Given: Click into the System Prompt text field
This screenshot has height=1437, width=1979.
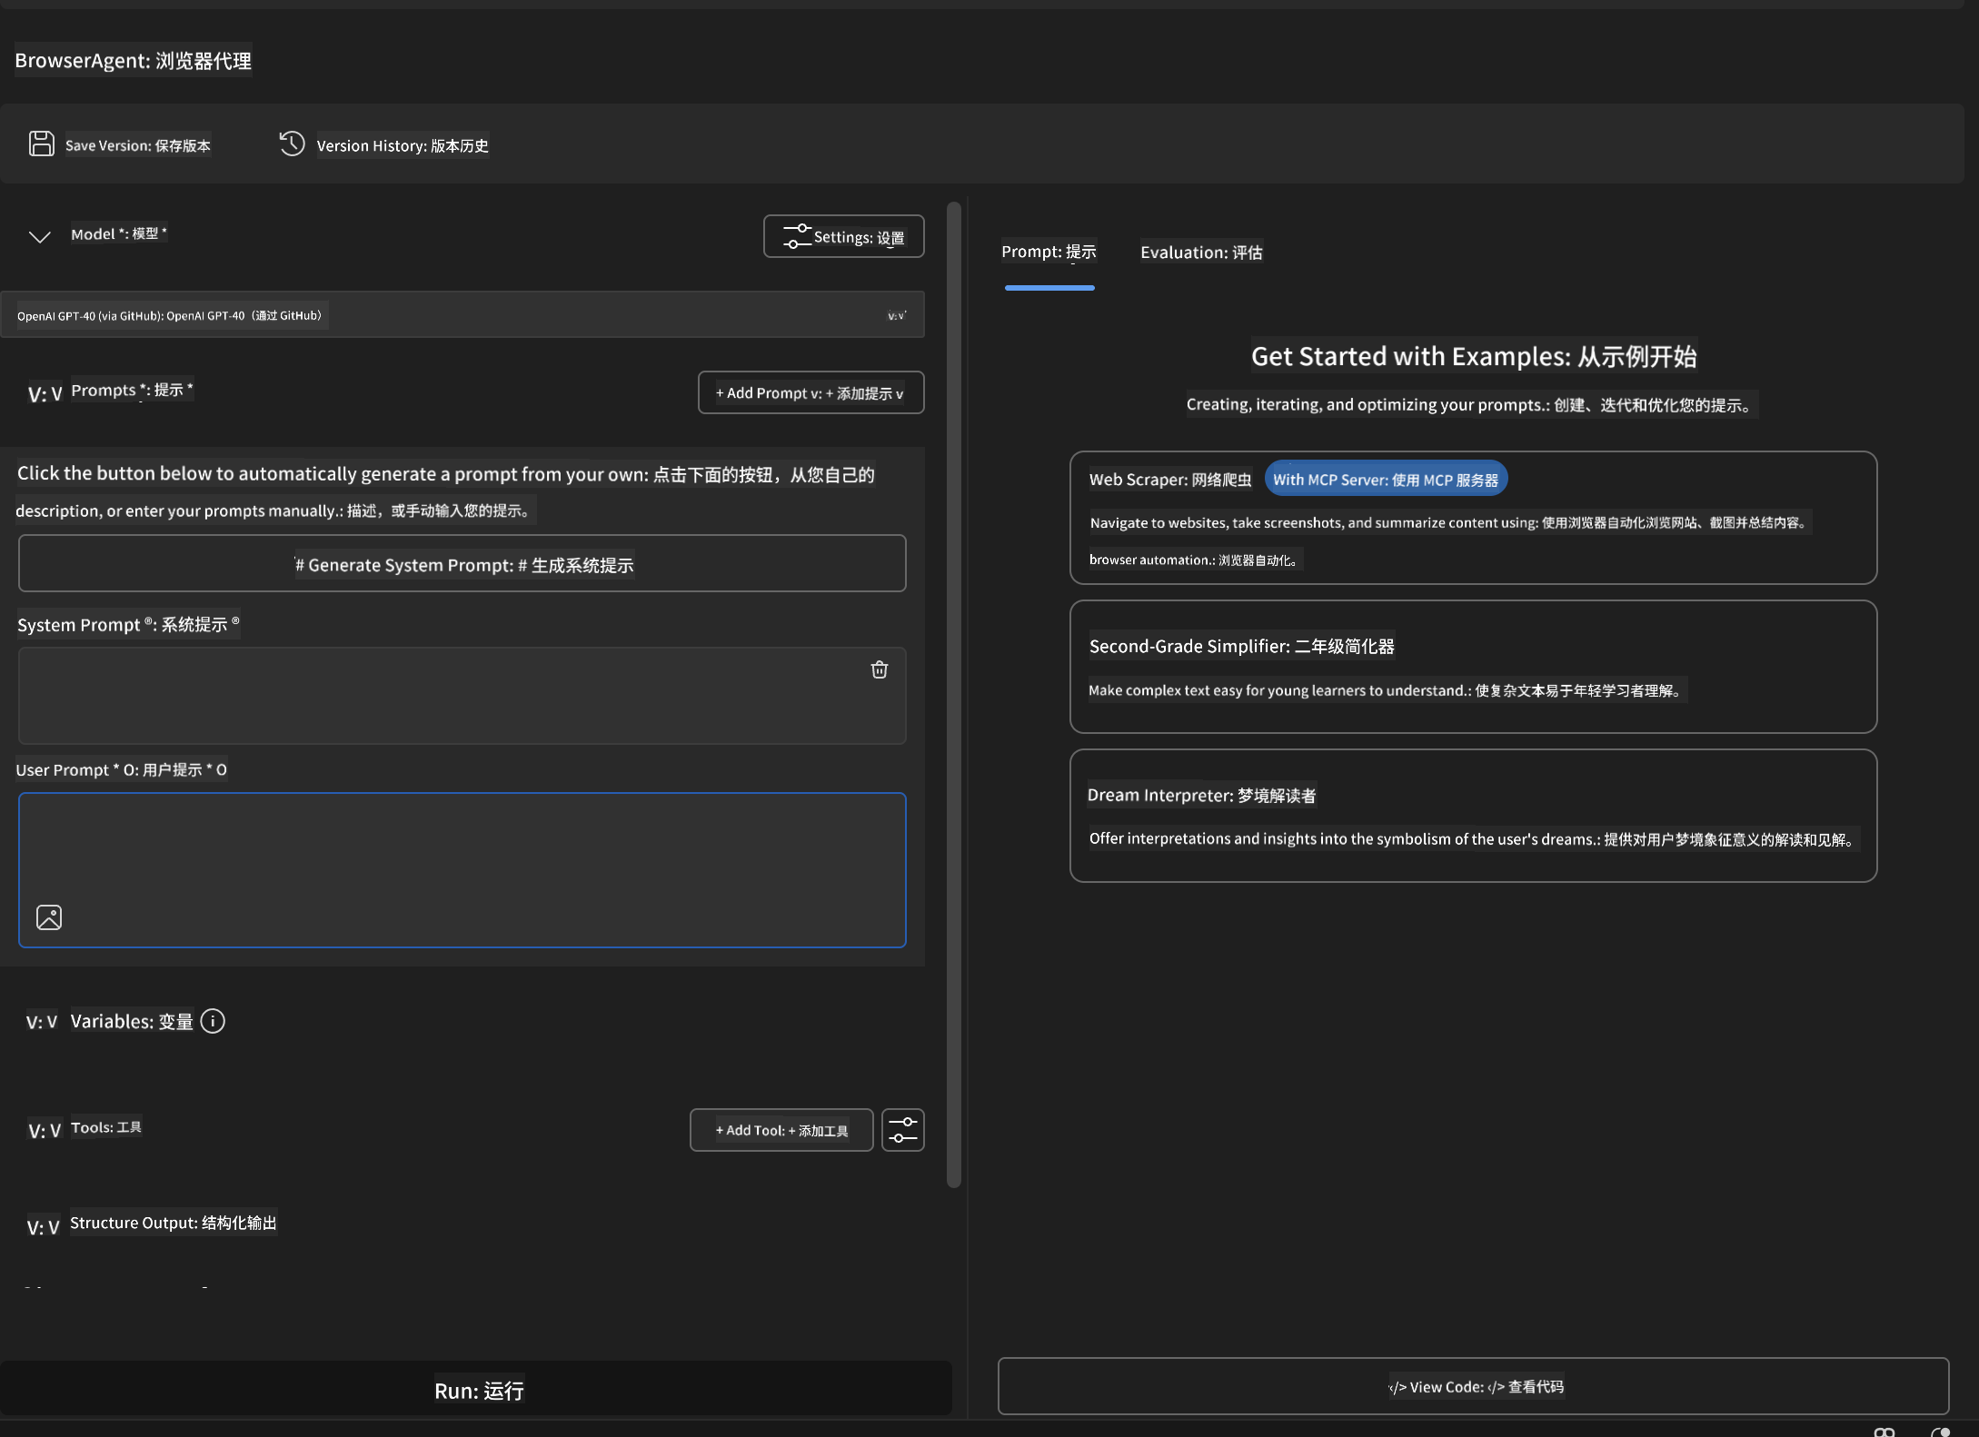Looking at the screenshot, I should coord(462,696).
